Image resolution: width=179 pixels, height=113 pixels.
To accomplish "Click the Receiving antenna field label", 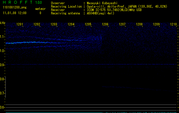I will [x=65, y=13].
